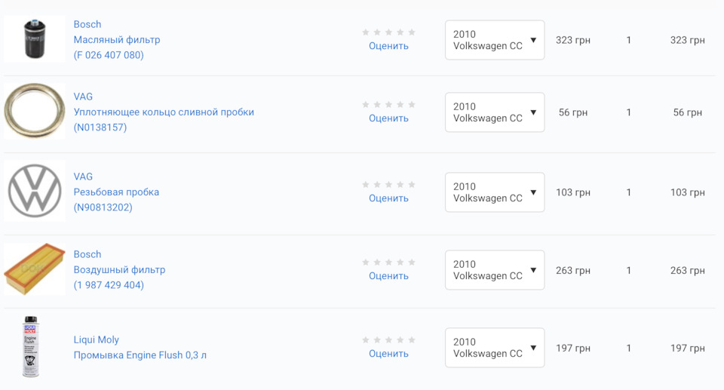
Task: Rate Резьбовая пробка with fifth star
Action: point(412,184)
